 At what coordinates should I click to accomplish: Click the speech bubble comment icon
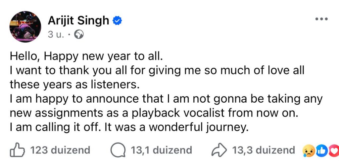[118, 150]
